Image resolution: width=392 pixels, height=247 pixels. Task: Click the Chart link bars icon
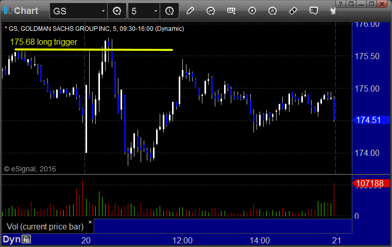tap(8, 10)
